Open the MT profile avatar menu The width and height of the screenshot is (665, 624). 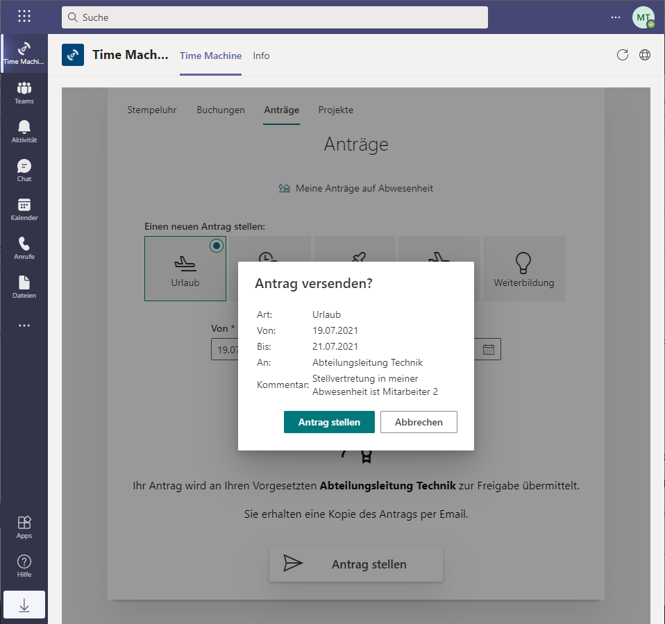point(643,17)
